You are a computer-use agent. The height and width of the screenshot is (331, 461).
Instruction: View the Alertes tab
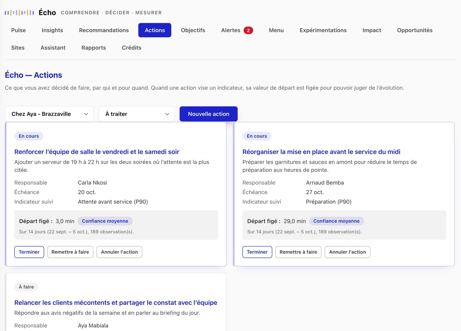pyautogui.click(x=237, y=30)
